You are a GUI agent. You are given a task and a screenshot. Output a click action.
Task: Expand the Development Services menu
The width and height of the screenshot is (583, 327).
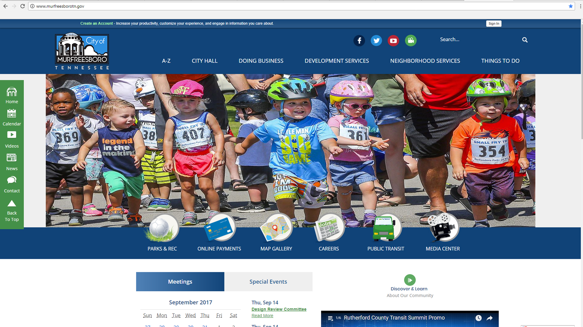[x=336, y=61]
